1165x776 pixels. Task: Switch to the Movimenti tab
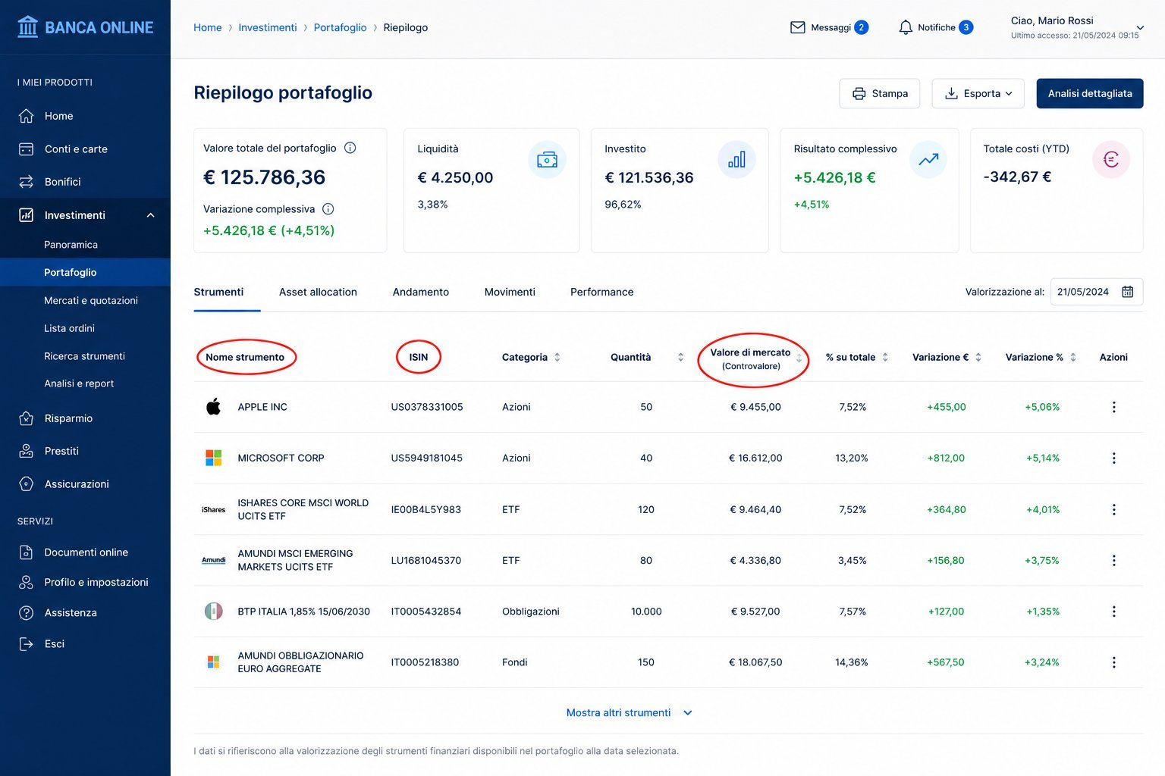[x=510, y=292]
